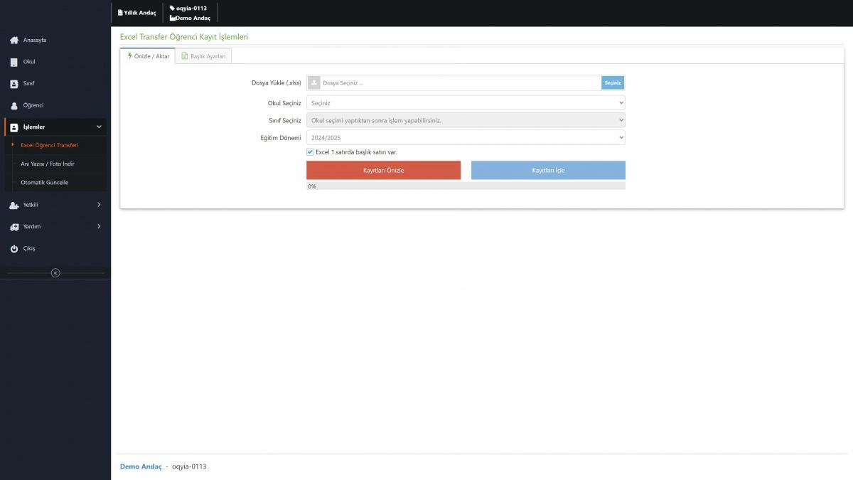The height and width of the screenshot is (480, 853).
Task: Click the blue Kayıtları İşle button
Action: tap(548, 171)
